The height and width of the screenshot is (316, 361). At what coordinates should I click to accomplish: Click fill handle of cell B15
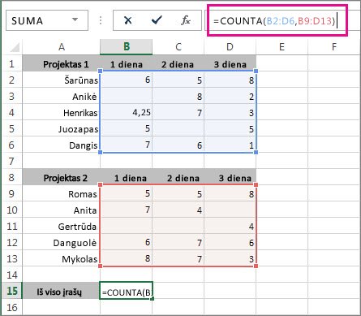[152, 299]
